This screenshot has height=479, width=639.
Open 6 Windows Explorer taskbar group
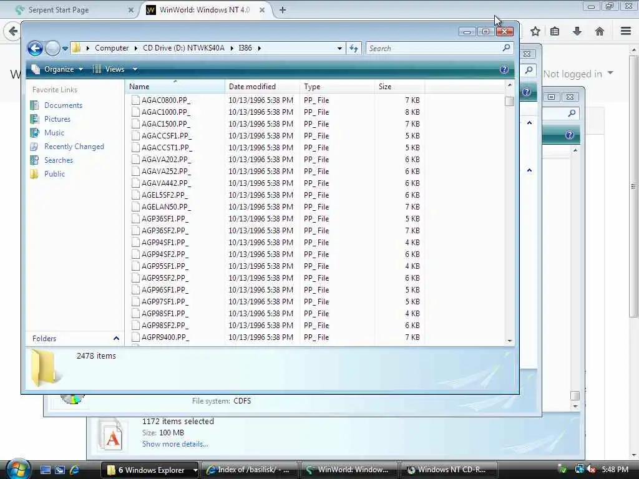pos(150,470)
